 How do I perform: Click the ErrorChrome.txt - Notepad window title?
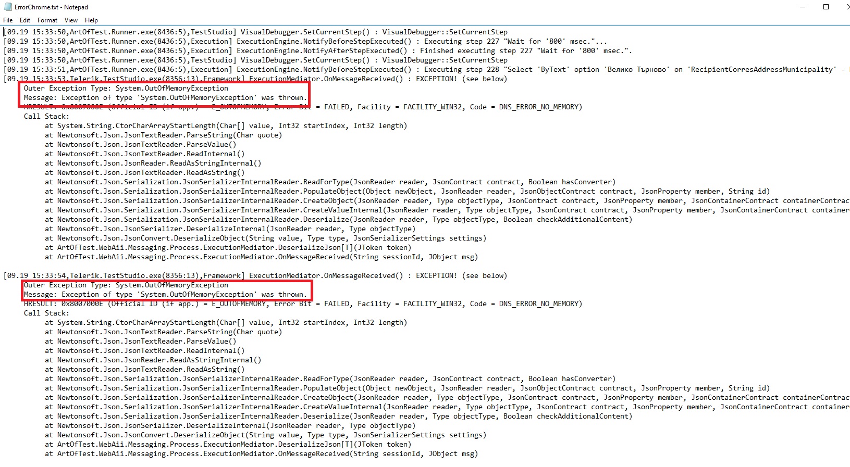(x=51, y=7)
